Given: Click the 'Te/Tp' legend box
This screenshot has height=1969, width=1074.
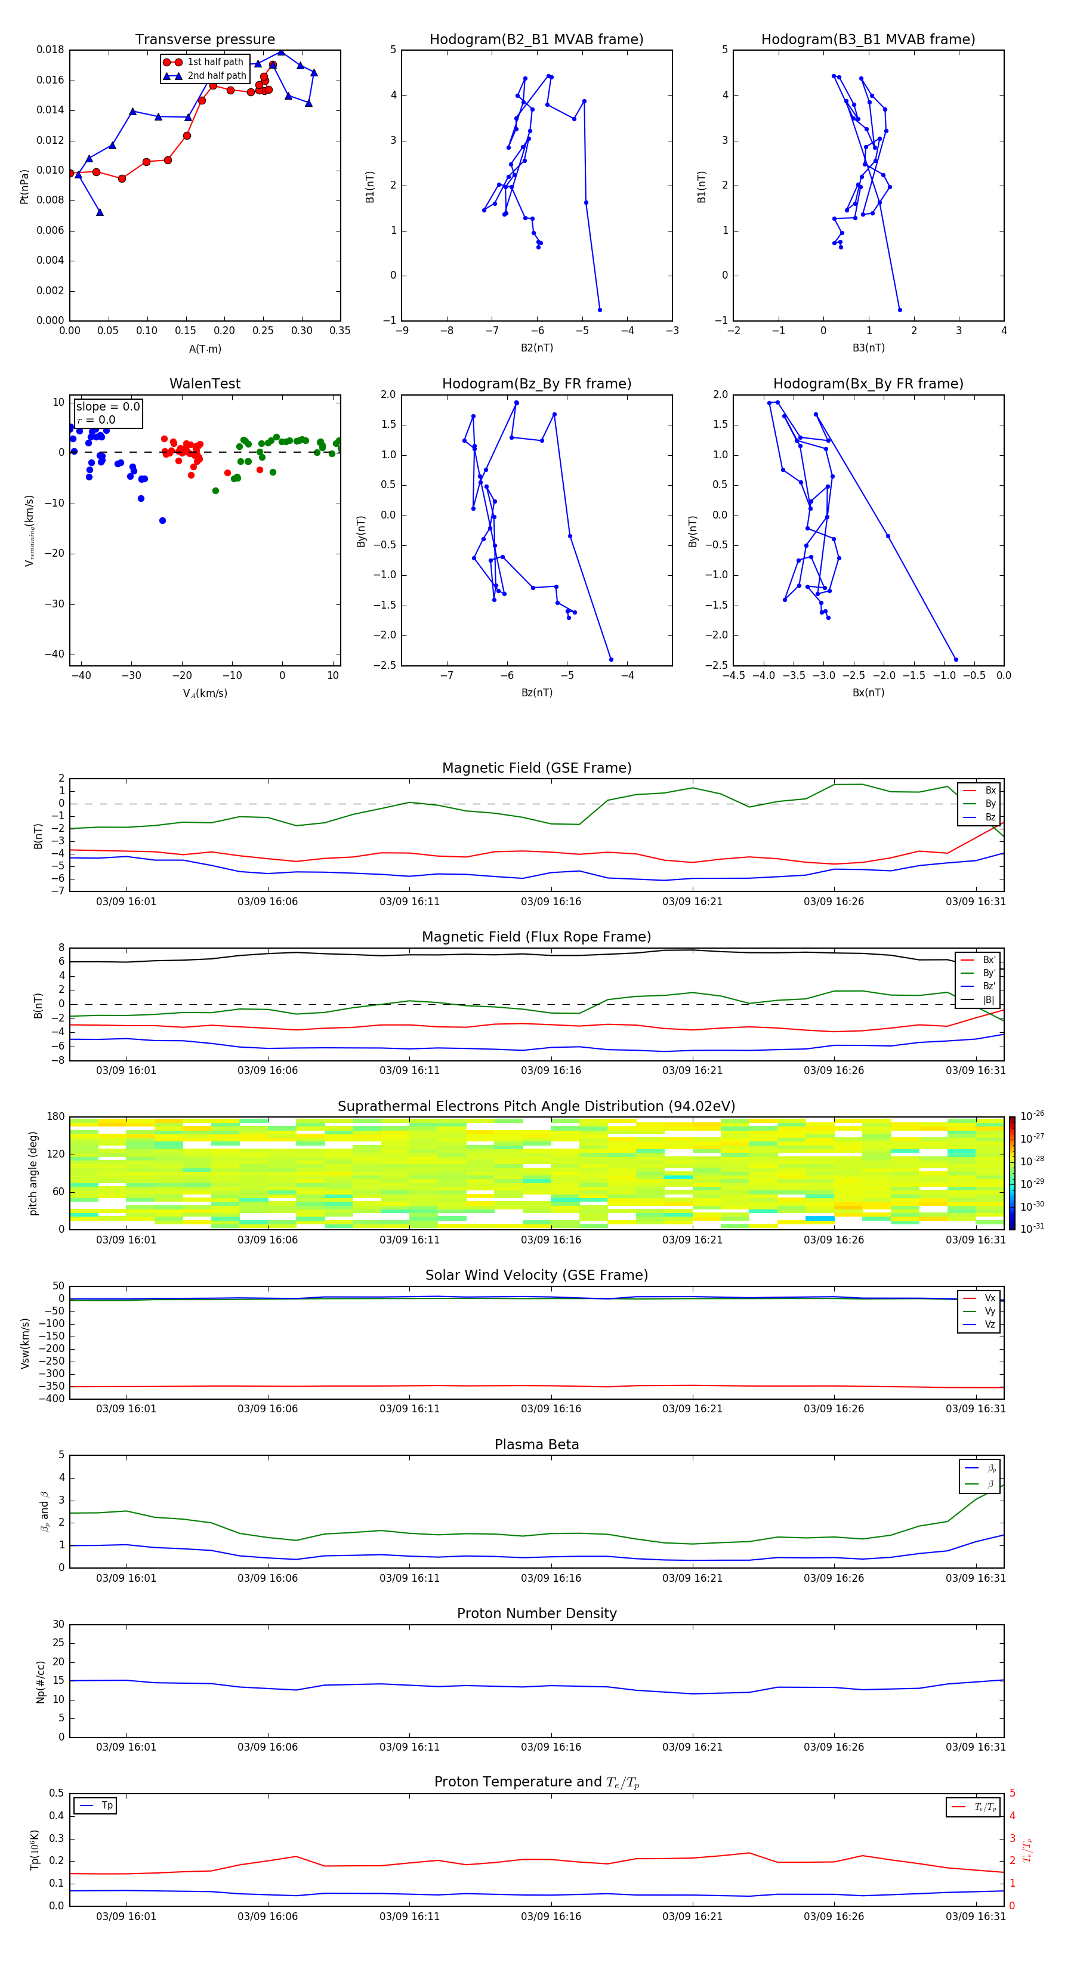Looking at the screenshot, I should pyautogui.click(x=973, y=1807).
